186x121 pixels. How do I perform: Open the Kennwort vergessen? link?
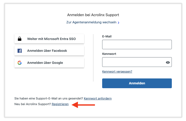[x=117, y=72]
